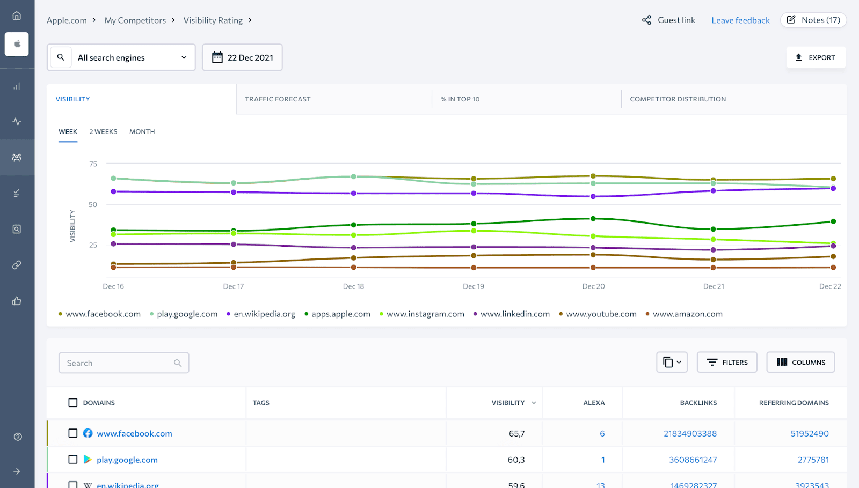Viewport: 859px width, 488px height.
Task: Tick the select-all DOMAINS checkbox
Action: click(x=73, y=403)
